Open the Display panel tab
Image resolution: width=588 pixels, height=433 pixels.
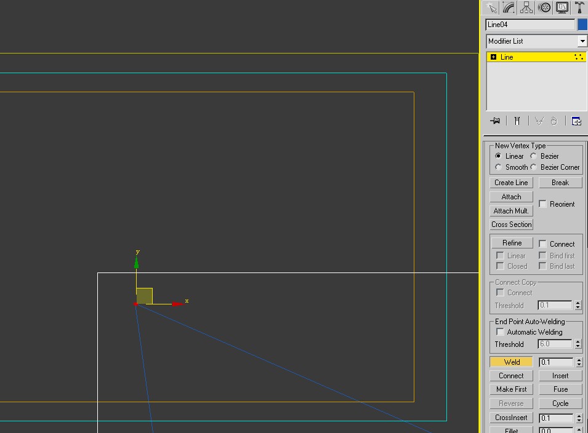coord(562,7)
